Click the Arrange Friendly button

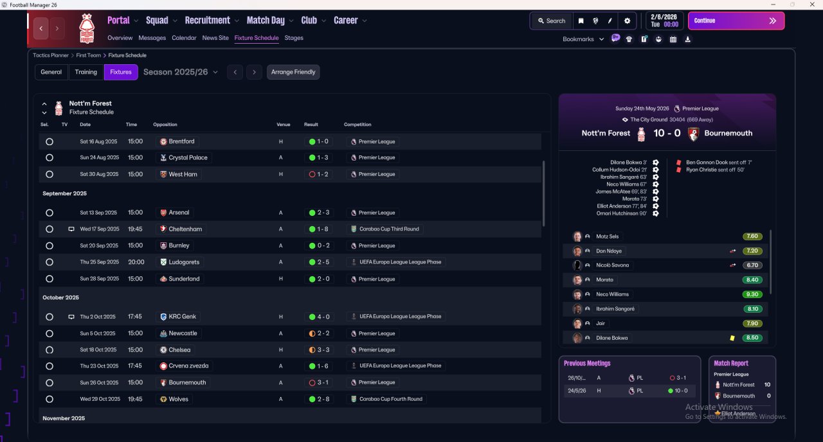pyautogui.click(x=293, y=72)
